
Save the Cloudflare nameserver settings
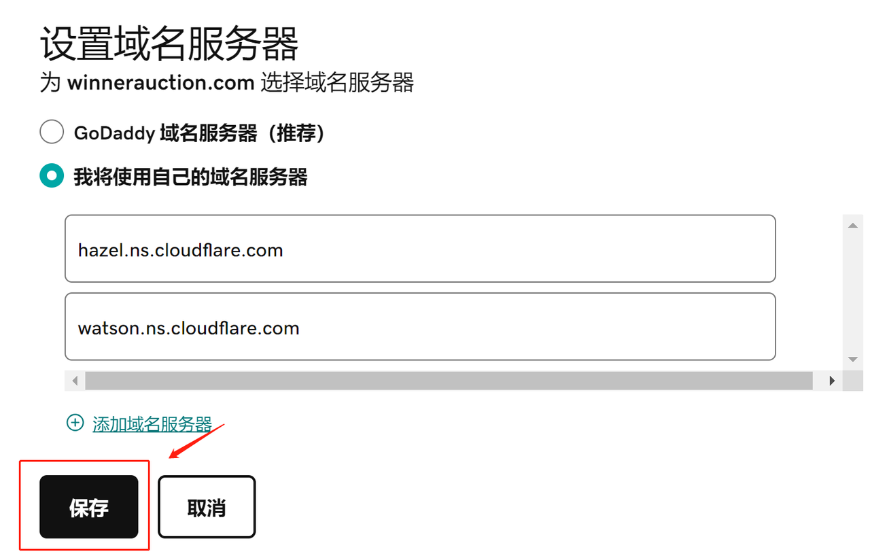tap(90, 506)
